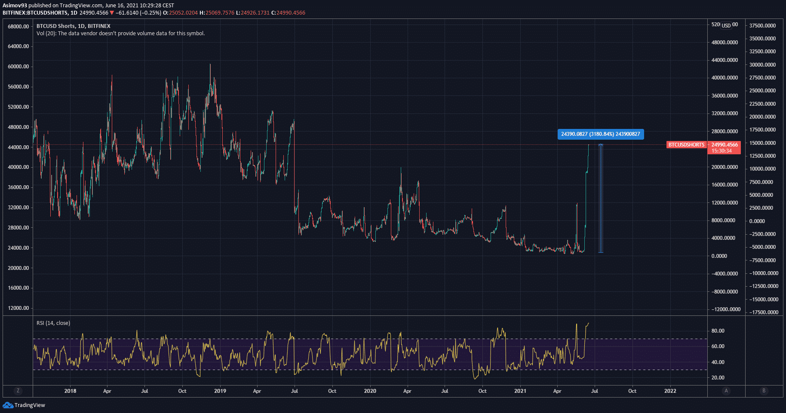
Task: Click the Asimov93 author name
Action: (15, 6)
